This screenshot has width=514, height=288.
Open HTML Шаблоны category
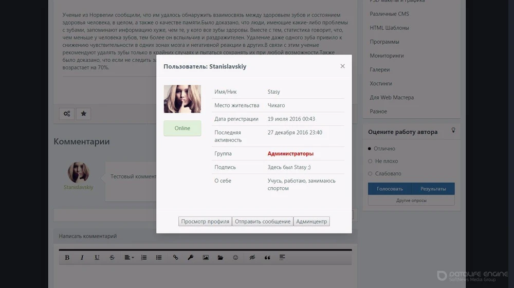coord(390,28)
